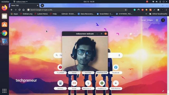Open Google Chrome from the dock
The height and width of the screenshot is (95, 169).
pyautogui.click(x=4, y=33)
